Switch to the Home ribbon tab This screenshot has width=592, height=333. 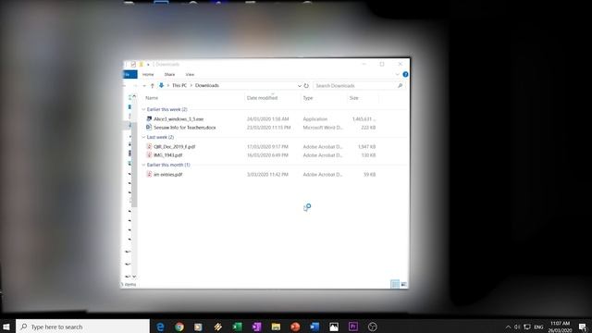(148, 74)
